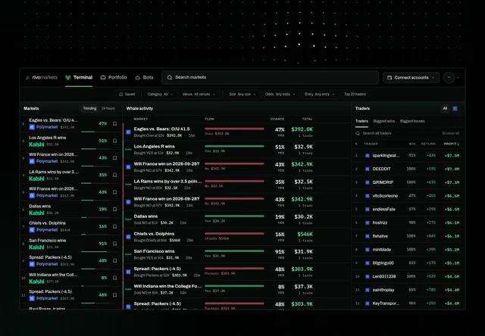This screenshot has height=336, width=485.
Task: Click the $546K total for Chiefs vs. Dolphins
Action: 305,234
